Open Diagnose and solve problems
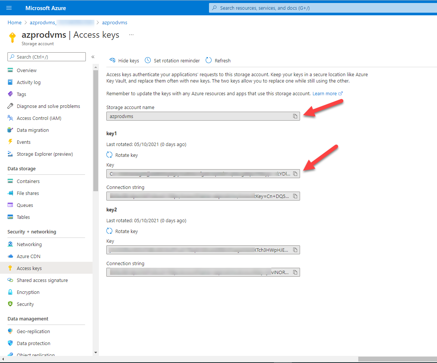This screenshot has height=363, width=437. [48, 106]
